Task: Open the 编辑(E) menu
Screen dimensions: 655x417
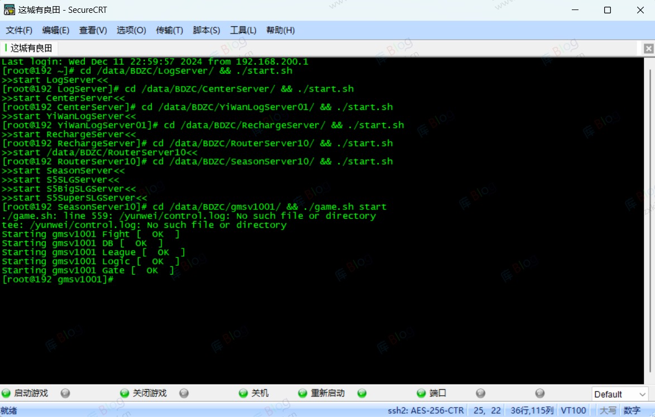Action: [56, 30]
